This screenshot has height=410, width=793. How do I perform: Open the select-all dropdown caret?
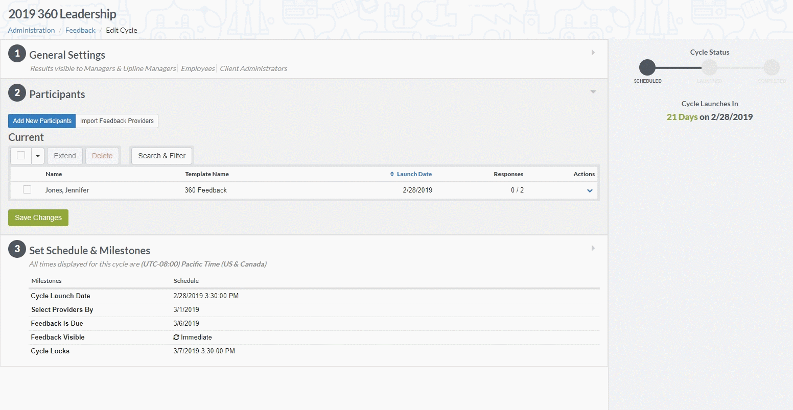pyautogui.click(x=38, y=156)
